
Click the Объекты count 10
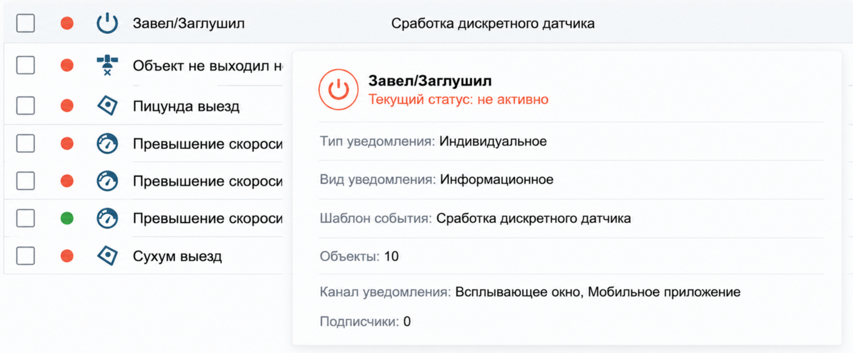coord(391,257)
